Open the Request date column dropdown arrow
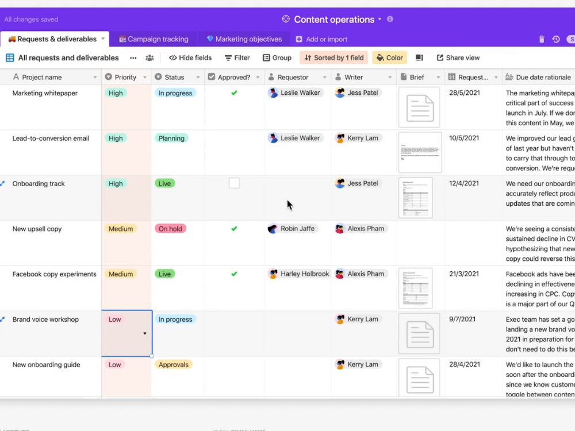The width and height of the screenshot is (575, 431). [x=496, y=78]
